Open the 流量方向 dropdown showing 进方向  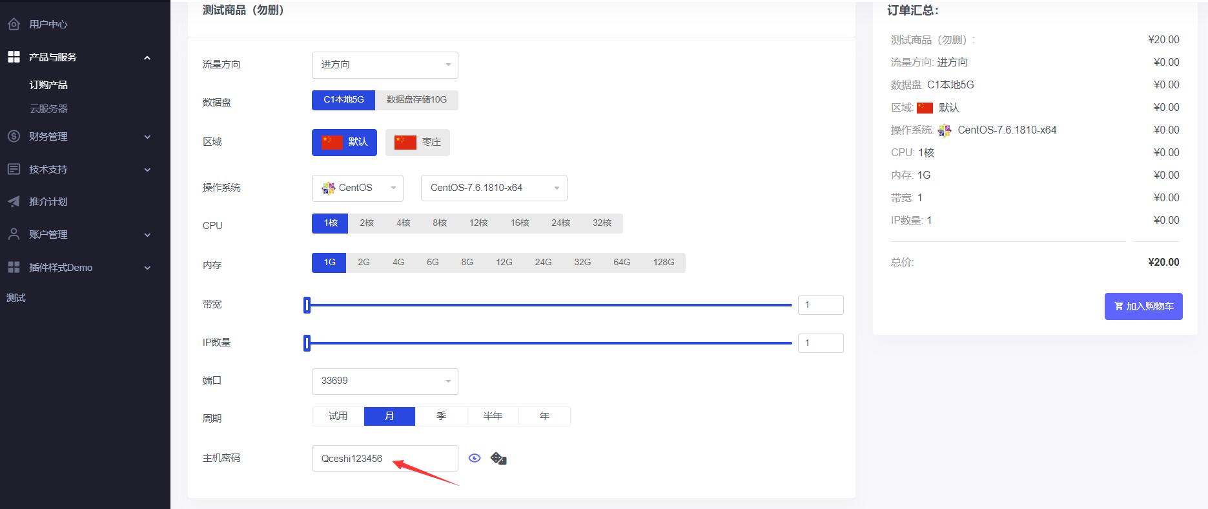[x=385, y=65]
